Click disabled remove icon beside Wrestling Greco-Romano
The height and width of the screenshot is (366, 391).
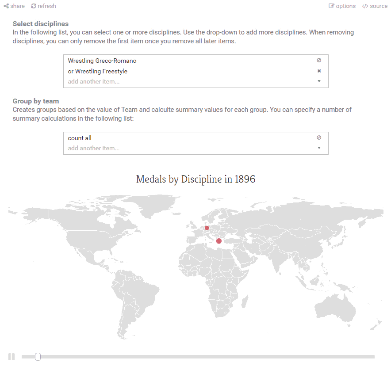(x=319, y=60)
